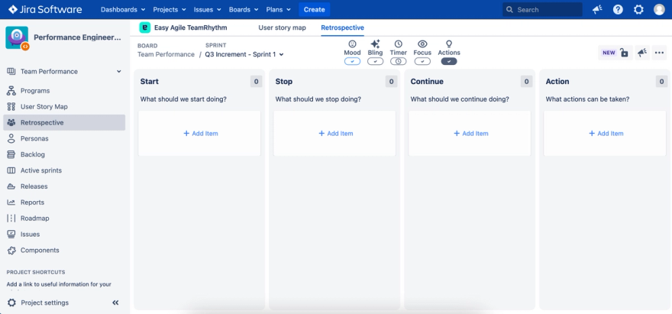Open Reports in the sidebar
Viewport: 672px width, 314px height.
click(64, 202)
